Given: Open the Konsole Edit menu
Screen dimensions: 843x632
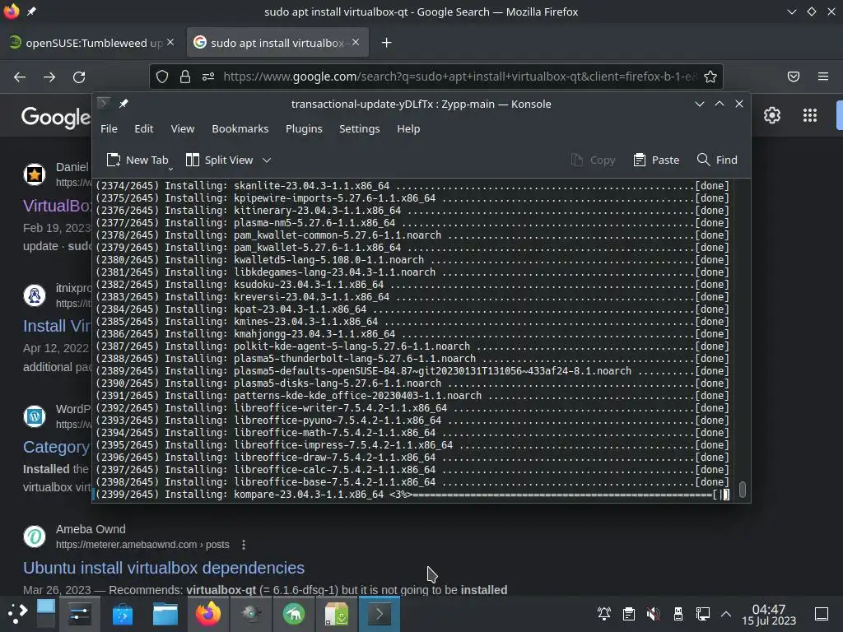Looking at the screenshot, I should point(143,128).
